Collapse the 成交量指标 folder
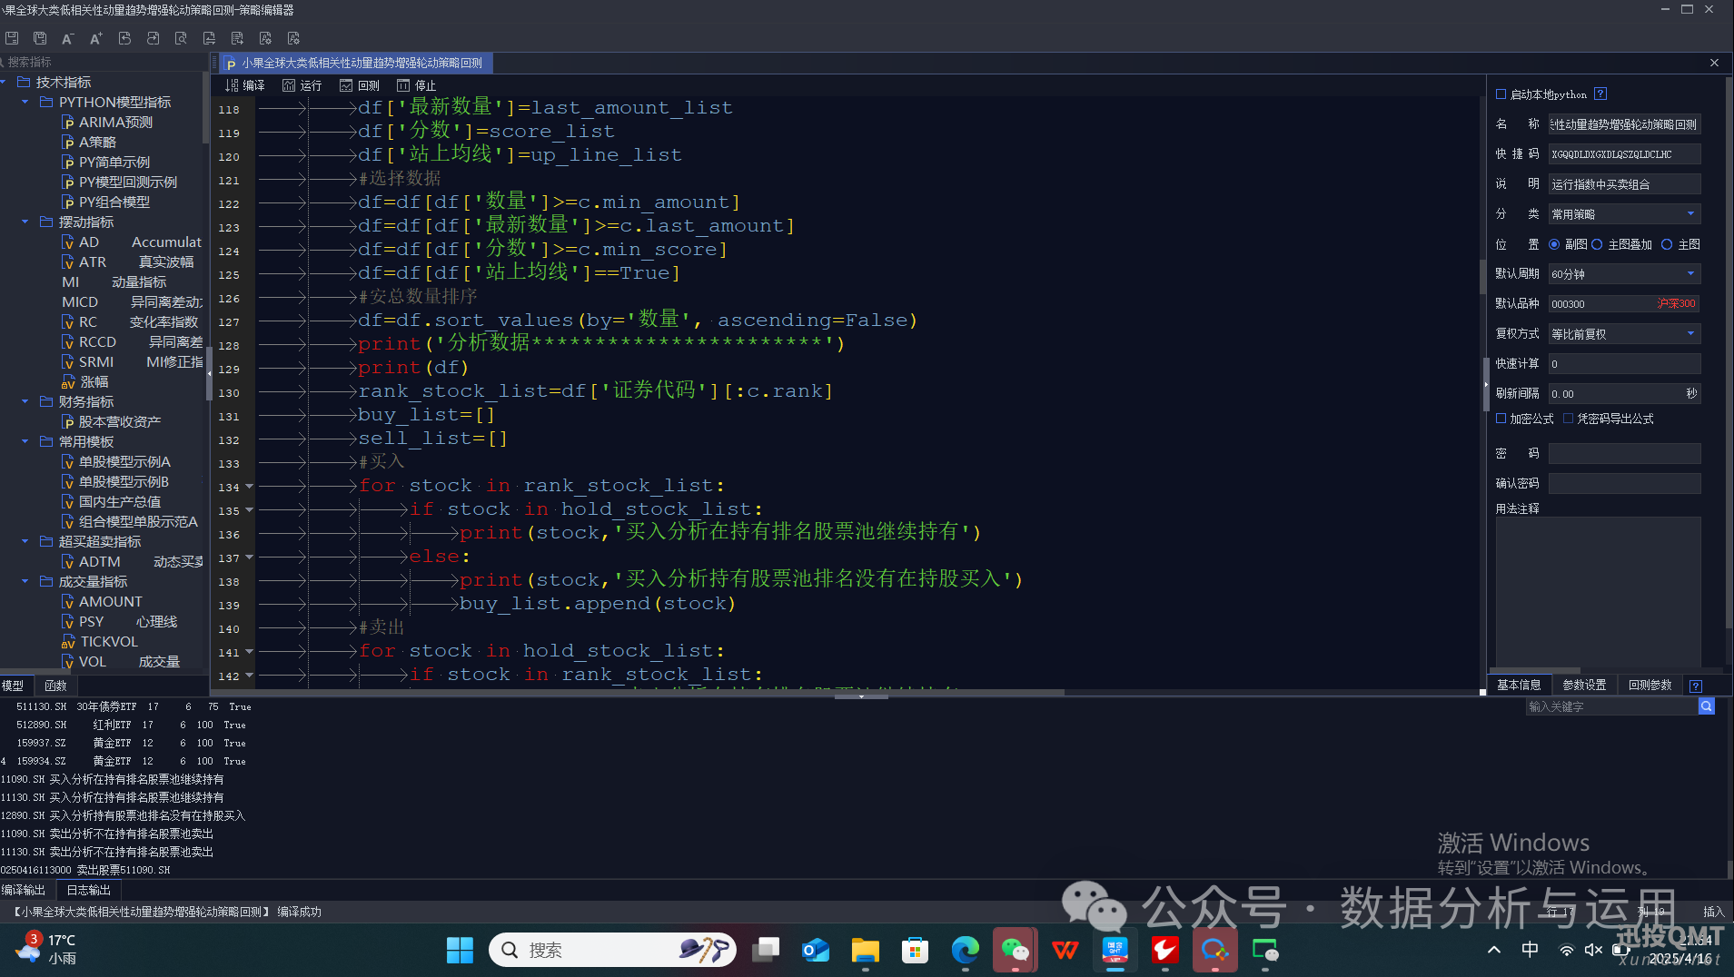 [x=25, y=582]
